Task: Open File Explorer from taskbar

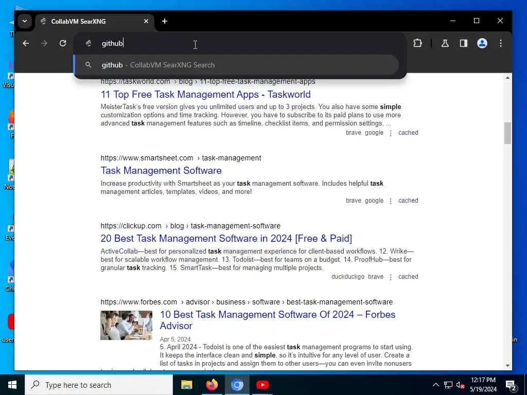Action: coord(186,385)
